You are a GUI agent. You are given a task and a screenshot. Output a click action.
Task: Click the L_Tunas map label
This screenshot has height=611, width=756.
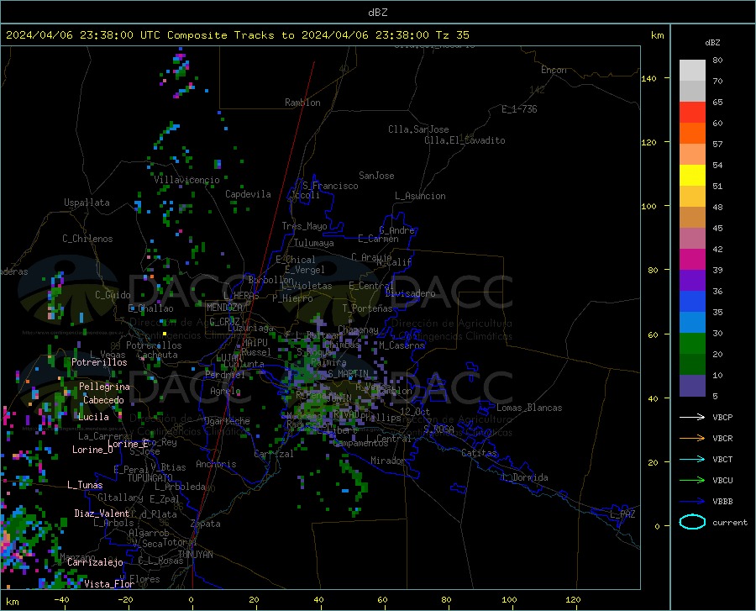pyautogui.click(x=85, y=485)
